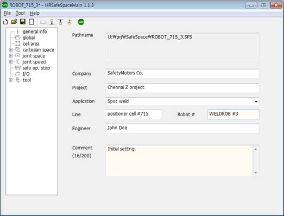Click the overlapping boxes icon for cartesian space
Viewport: 284px width, 216px height.
(18, 49)
